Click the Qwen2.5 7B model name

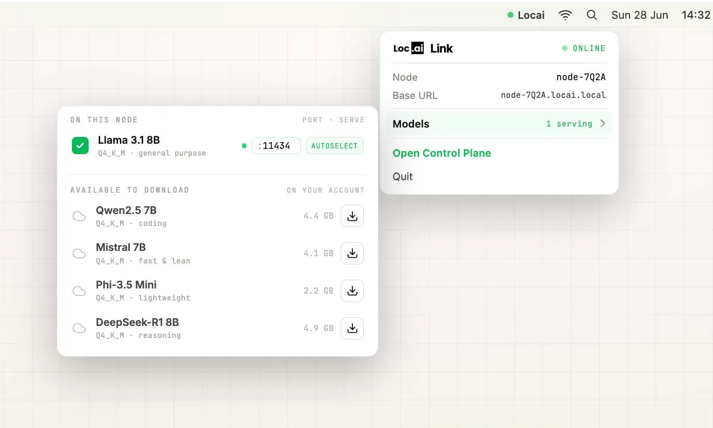[126, 210]
